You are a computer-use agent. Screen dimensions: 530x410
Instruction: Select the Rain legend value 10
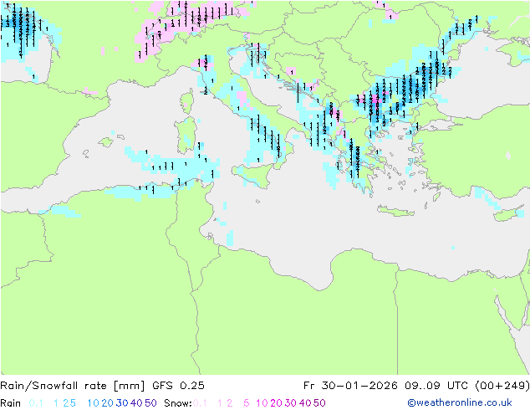pyautogui.click(x=93, y=403)
